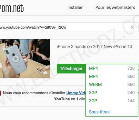This screenshot has width=139, height=120.
Task: Click the iPhone X video title
Action: 94,46
